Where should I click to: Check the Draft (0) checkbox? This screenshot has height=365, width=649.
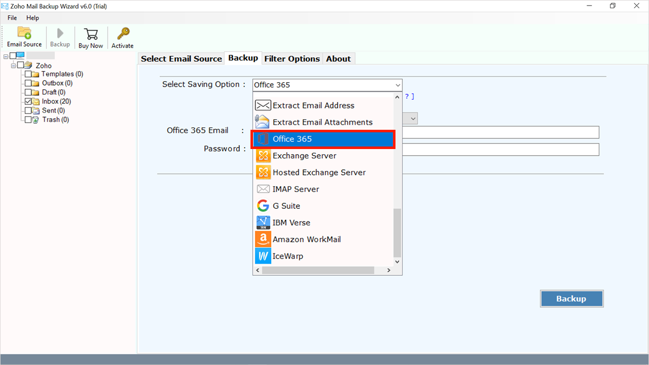28,92
